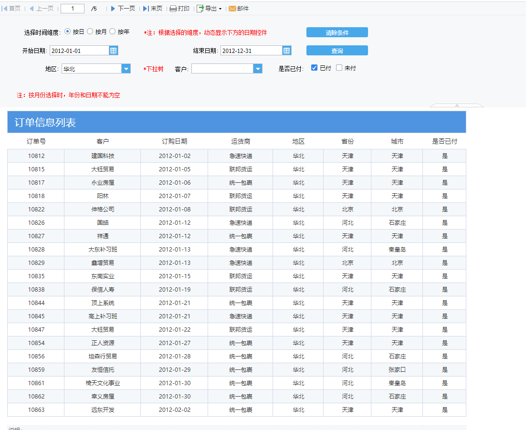Select order number 10812

(x=36, y=156)
